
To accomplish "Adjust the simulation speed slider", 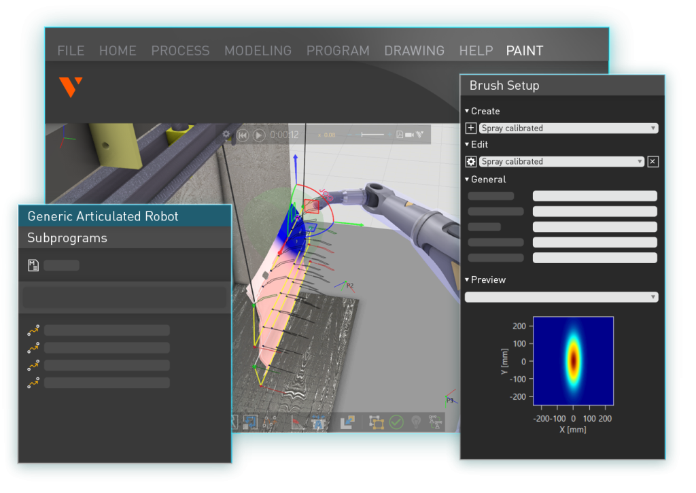I will click(x=372, y=135).
